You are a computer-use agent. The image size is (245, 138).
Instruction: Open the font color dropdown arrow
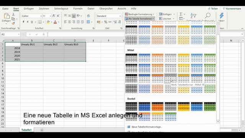59,22
